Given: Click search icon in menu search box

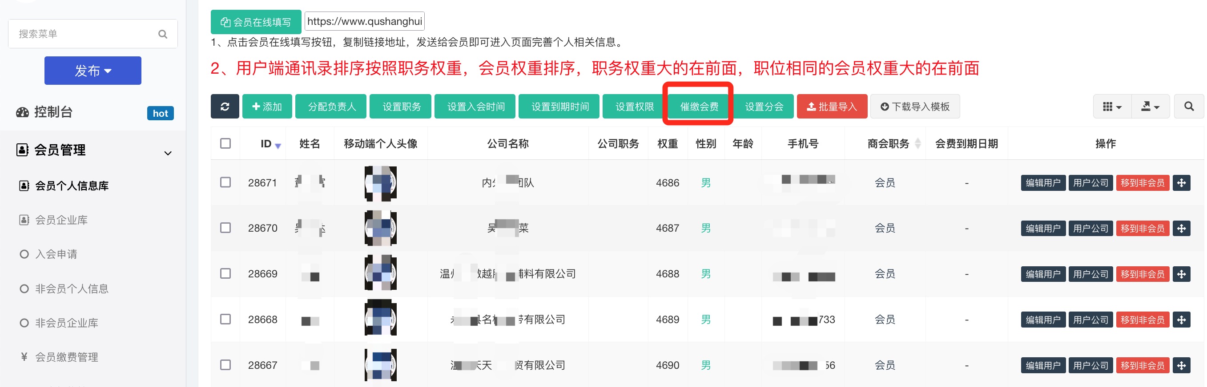Looking at the screenshot, I should click(x=163, y=34).
